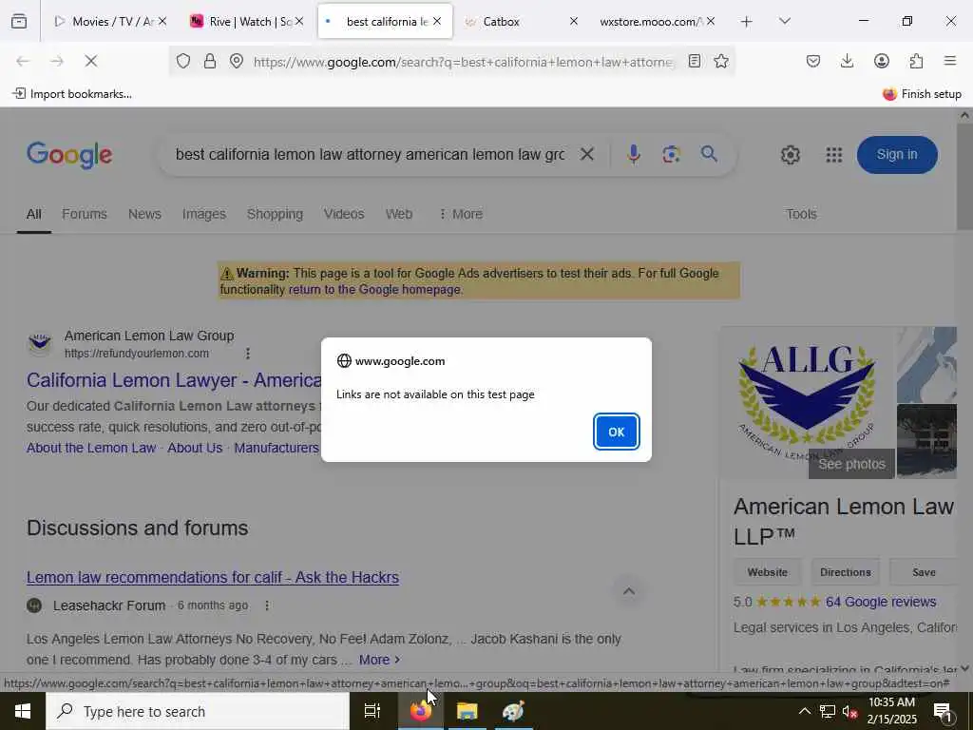The width and height of the screenshot is (973, 730).
Task: Open options dots for Leasehackr Forum result
Action: coord(267,605)
